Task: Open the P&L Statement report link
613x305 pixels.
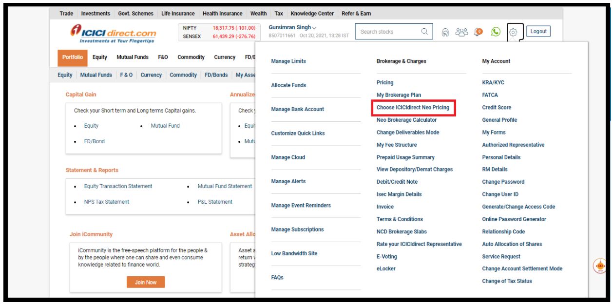Action: (x=215, y=202)
